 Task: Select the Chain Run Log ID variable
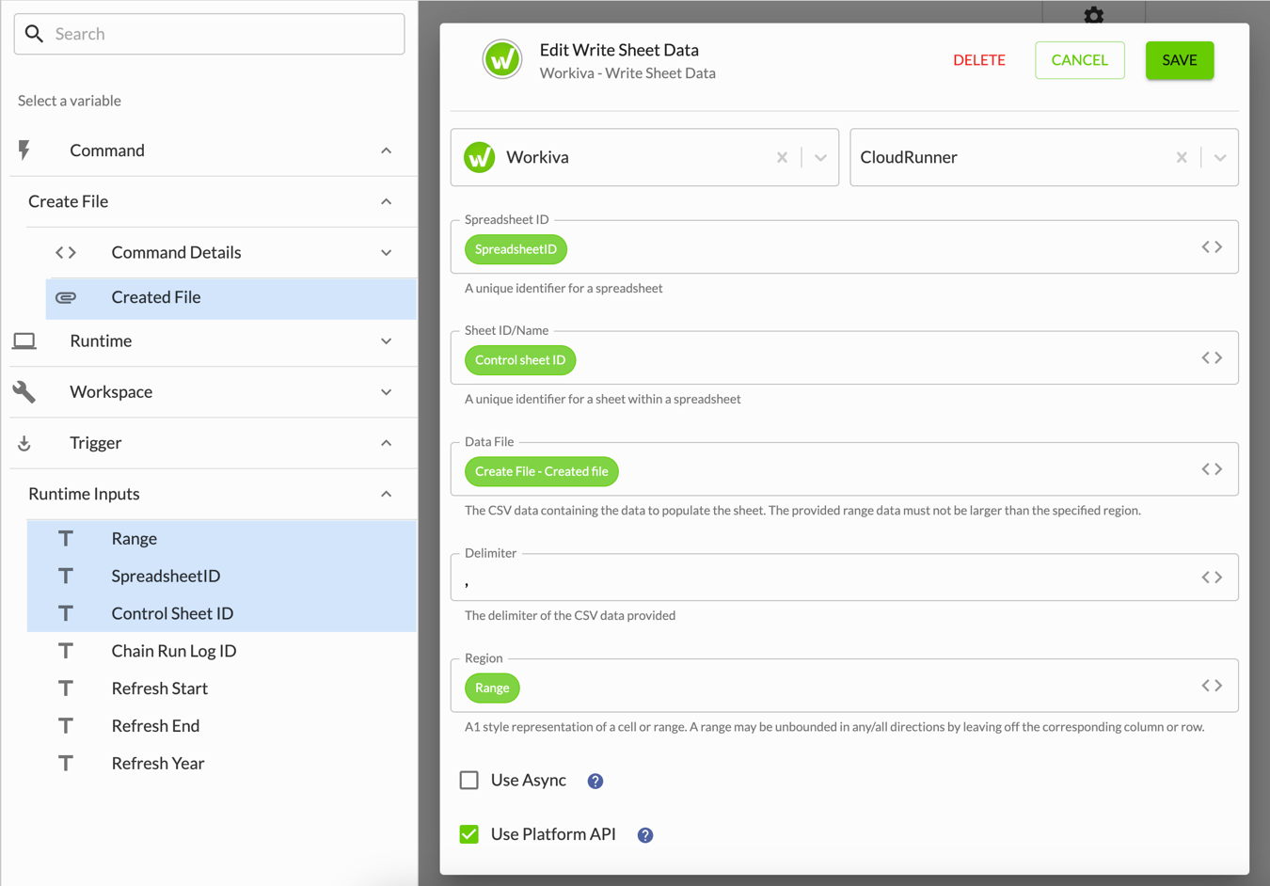[x=222, y=651]
